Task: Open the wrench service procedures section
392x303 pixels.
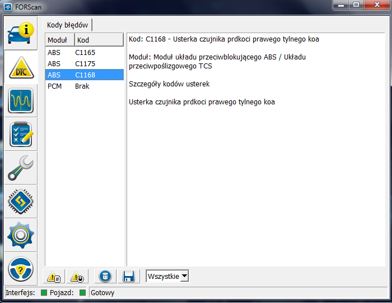Action: (21, 168)
